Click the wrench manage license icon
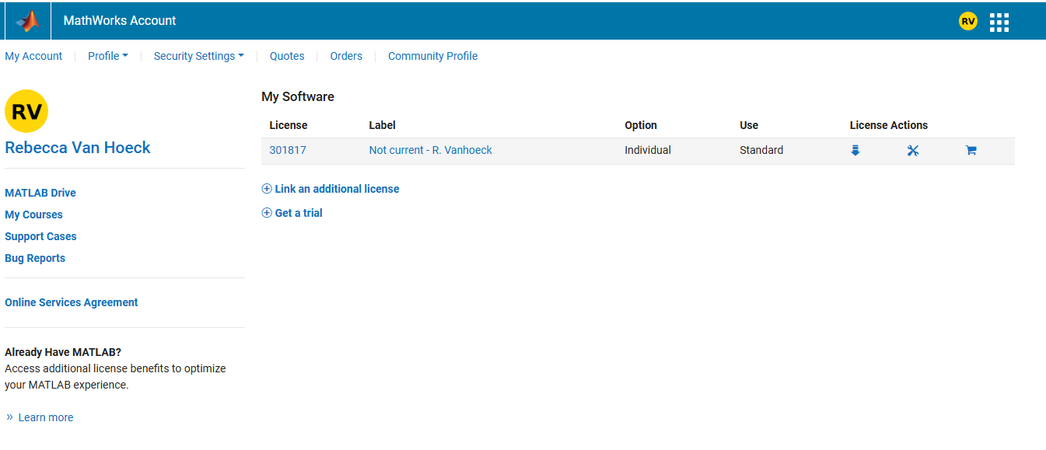 pyautogui.click(x=913, y=151)
